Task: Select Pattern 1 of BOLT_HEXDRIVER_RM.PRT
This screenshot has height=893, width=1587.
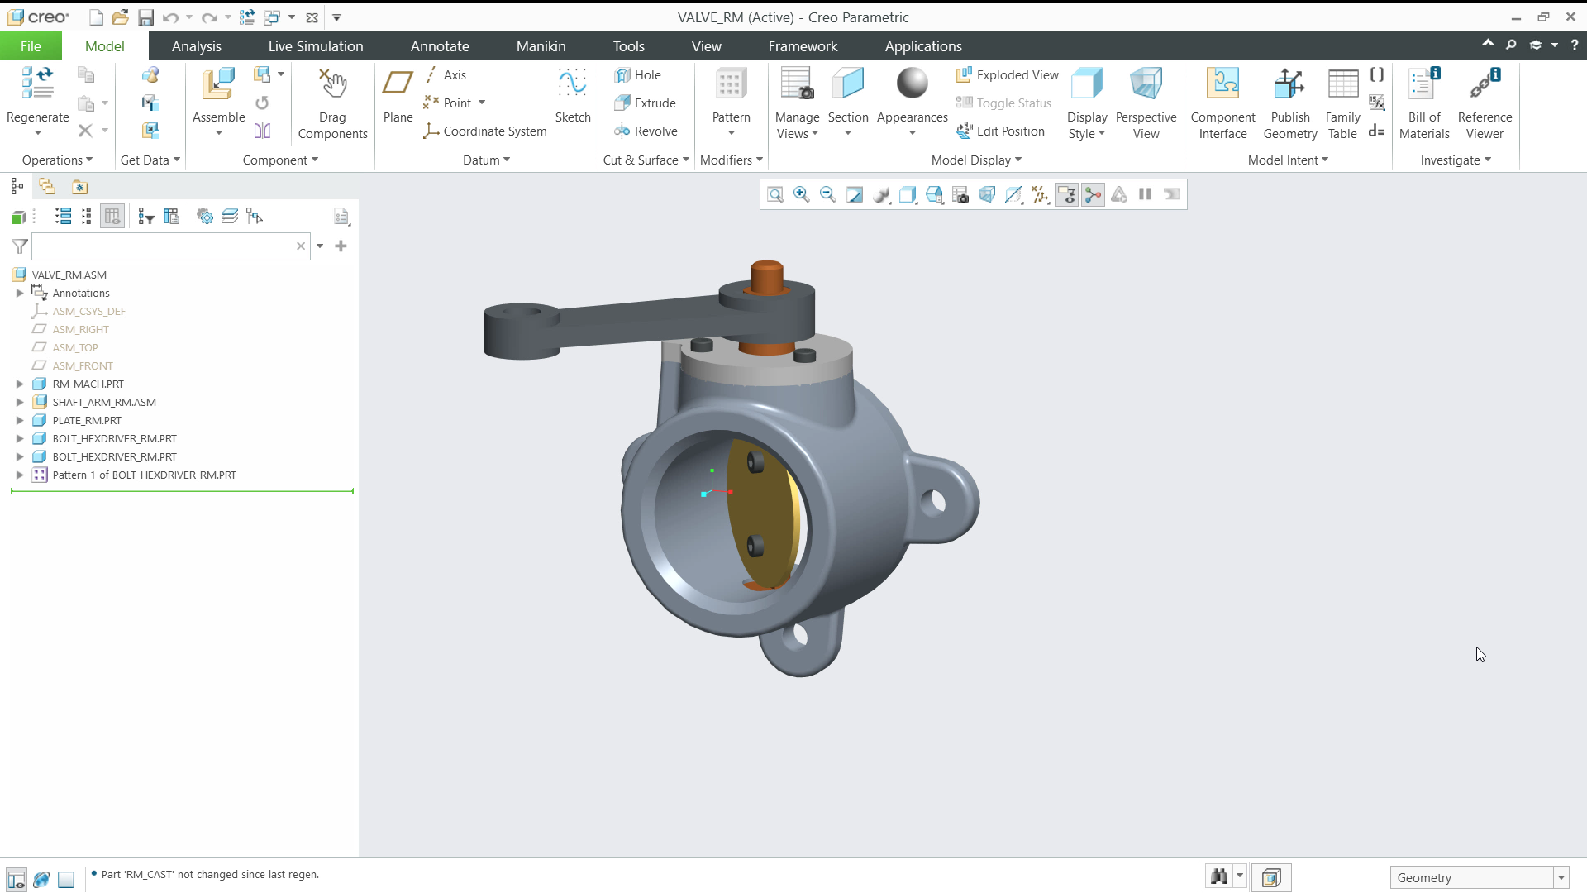Action: (x=144, y=475)
